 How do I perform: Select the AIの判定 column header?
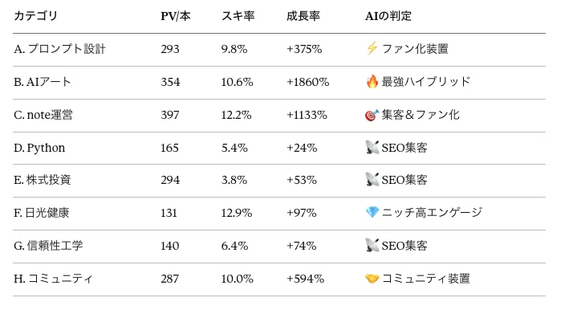coord(388,16)
